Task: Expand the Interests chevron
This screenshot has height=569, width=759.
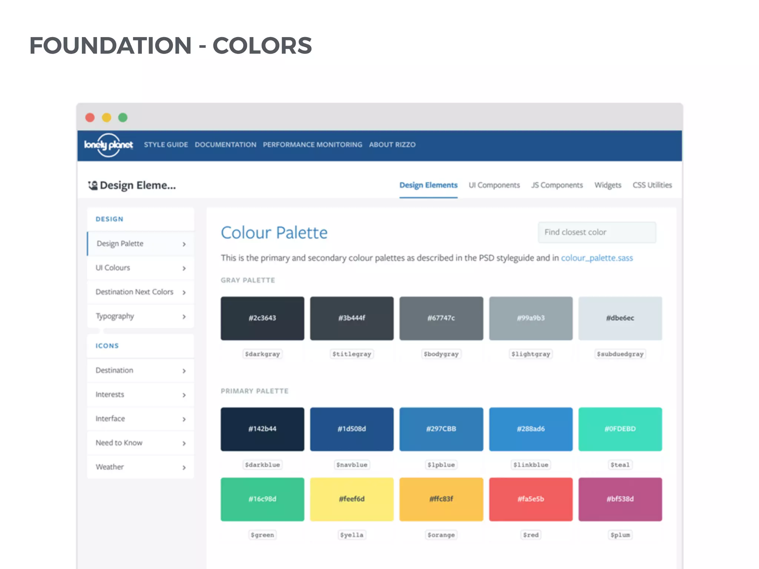Action: (184, 395)
